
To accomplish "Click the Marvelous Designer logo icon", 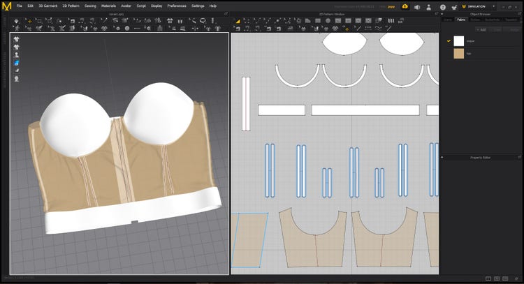I will click(6, 6).
